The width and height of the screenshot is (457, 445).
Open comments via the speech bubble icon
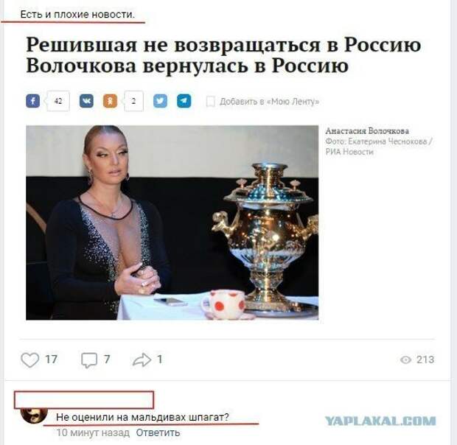tap(89, 360)
